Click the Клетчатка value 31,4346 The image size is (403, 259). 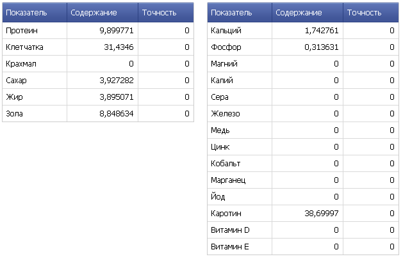(119, 47)
